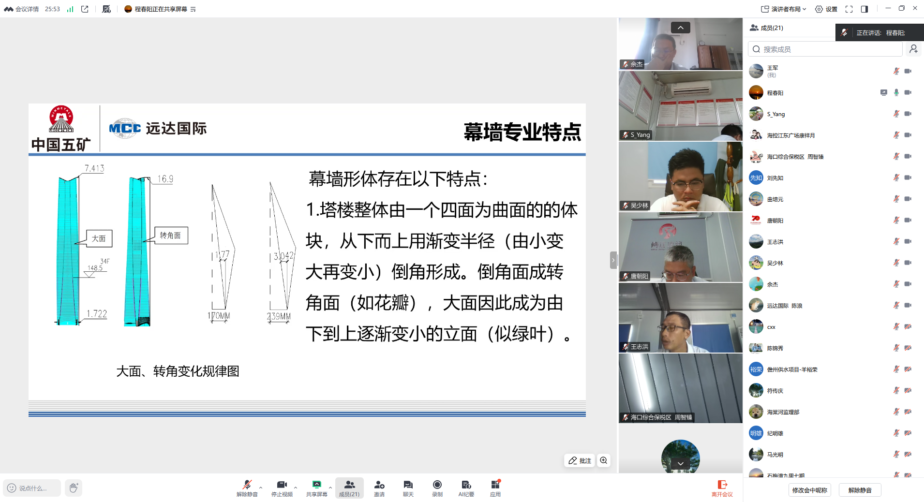Click the 修改会中昵称 button
This screenshot has height=502, width=924.
coord(809,490)
